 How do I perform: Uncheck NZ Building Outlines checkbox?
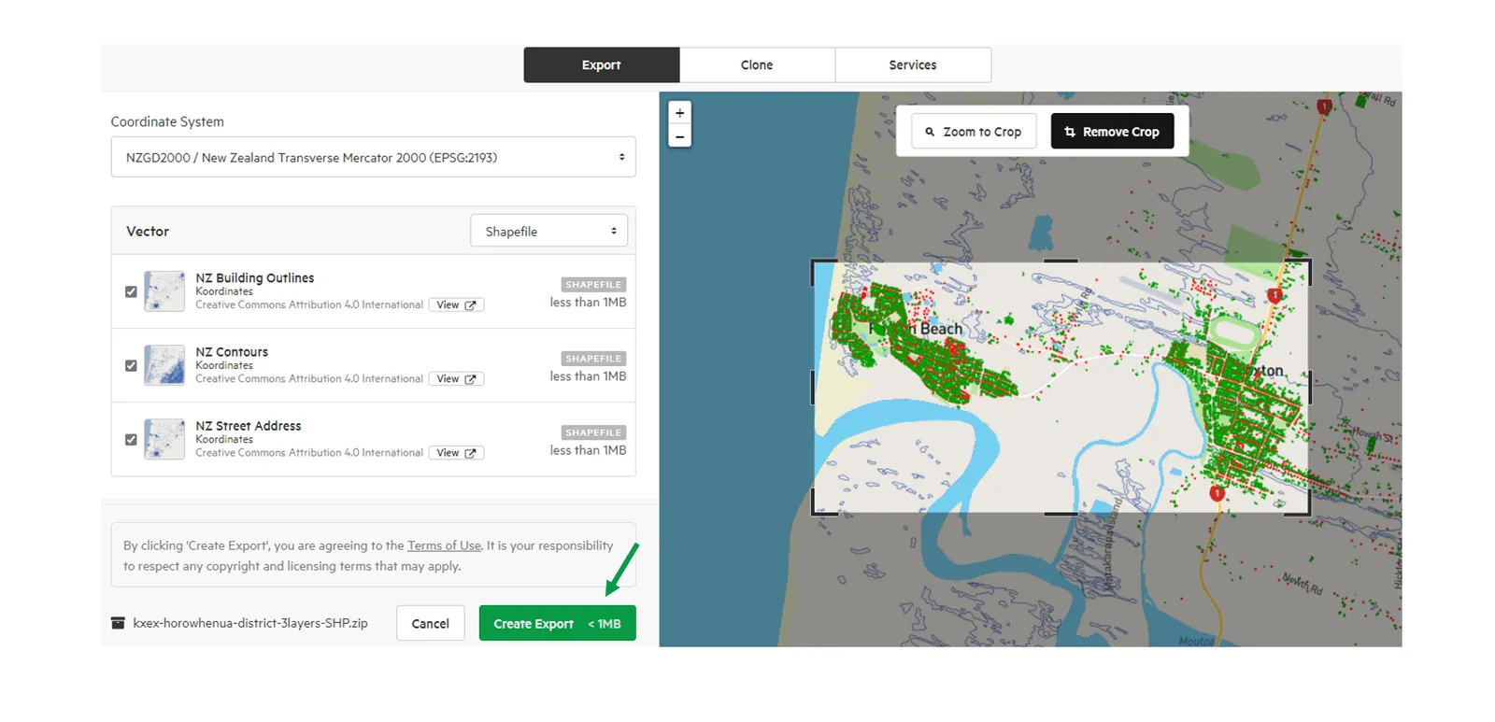pos(131,291)
